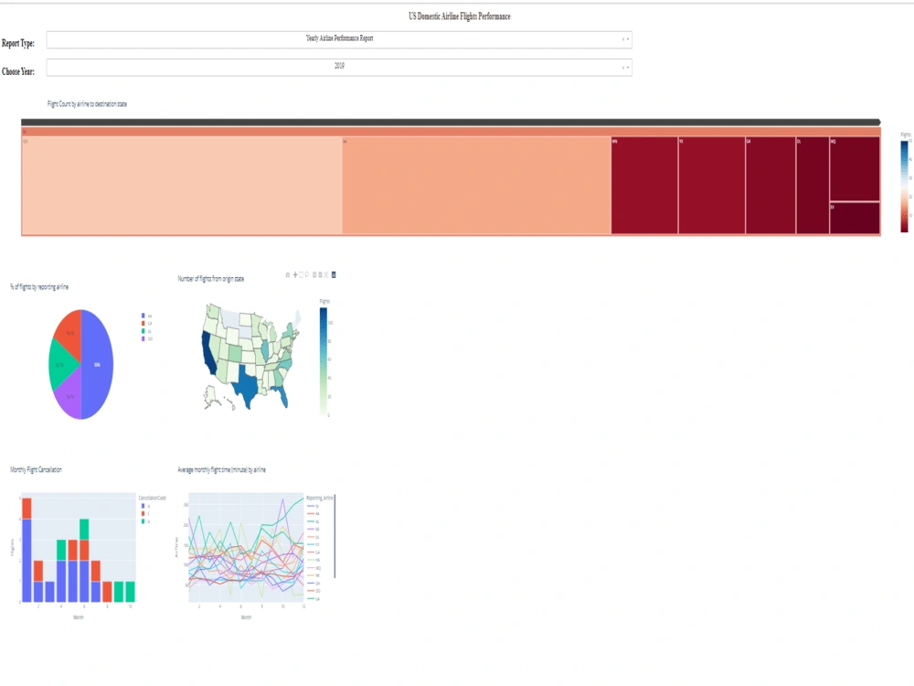Select the MQ tile in treemap

tap(855, 168)
